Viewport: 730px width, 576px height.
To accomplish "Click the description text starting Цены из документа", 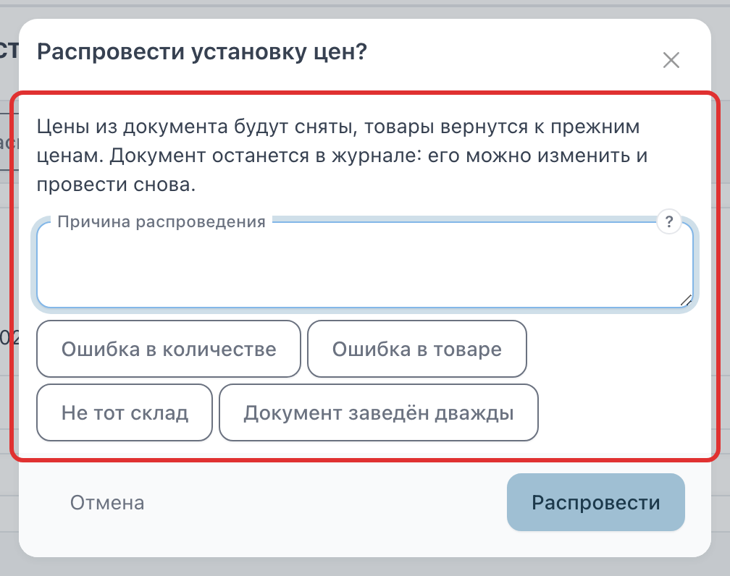I will click(x=342, y=156).
